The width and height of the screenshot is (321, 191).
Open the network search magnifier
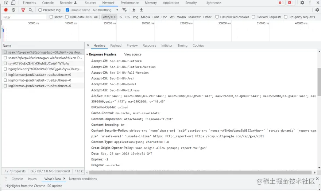point(31,10)
